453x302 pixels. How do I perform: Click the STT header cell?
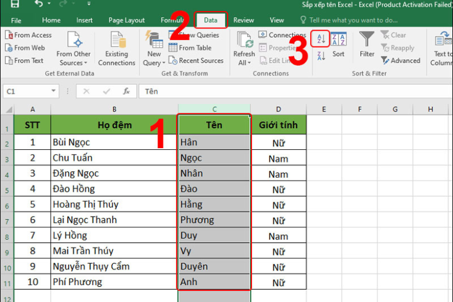(x=33, y=125)
